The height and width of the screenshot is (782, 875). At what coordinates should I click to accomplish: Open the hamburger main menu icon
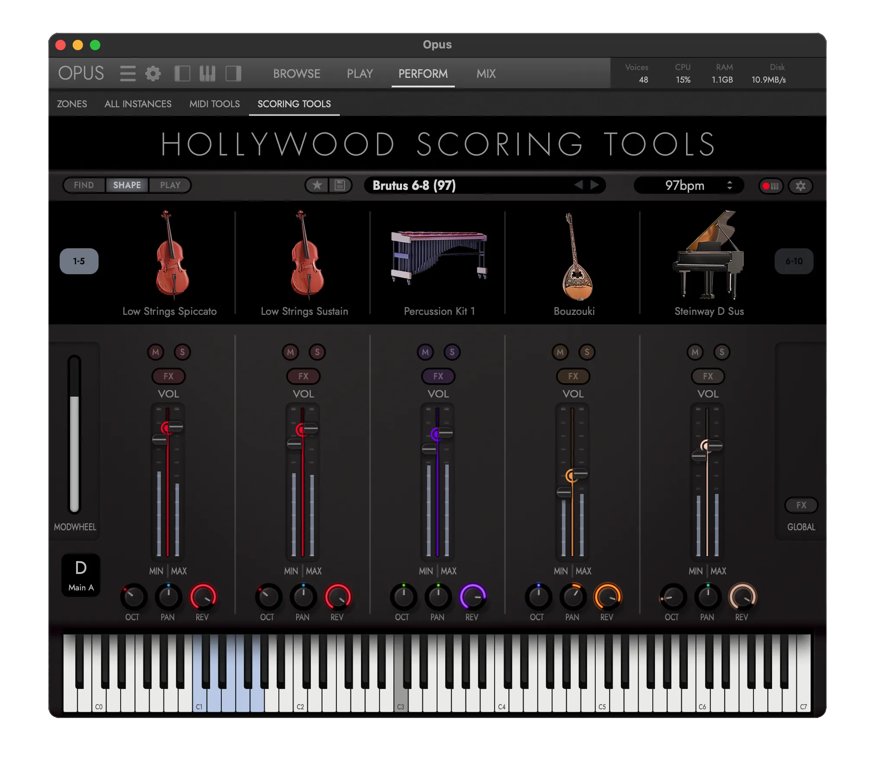tap(128, 74)
